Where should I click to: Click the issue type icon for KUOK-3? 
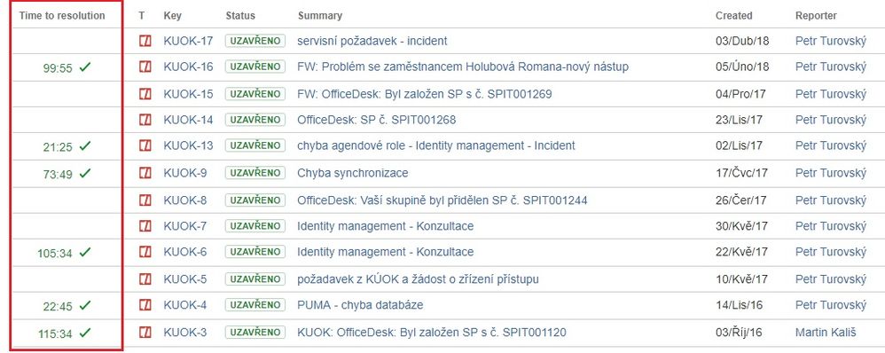pyautogui.click(x=145, y=332)
